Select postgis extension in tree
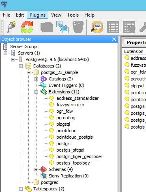 63,143
